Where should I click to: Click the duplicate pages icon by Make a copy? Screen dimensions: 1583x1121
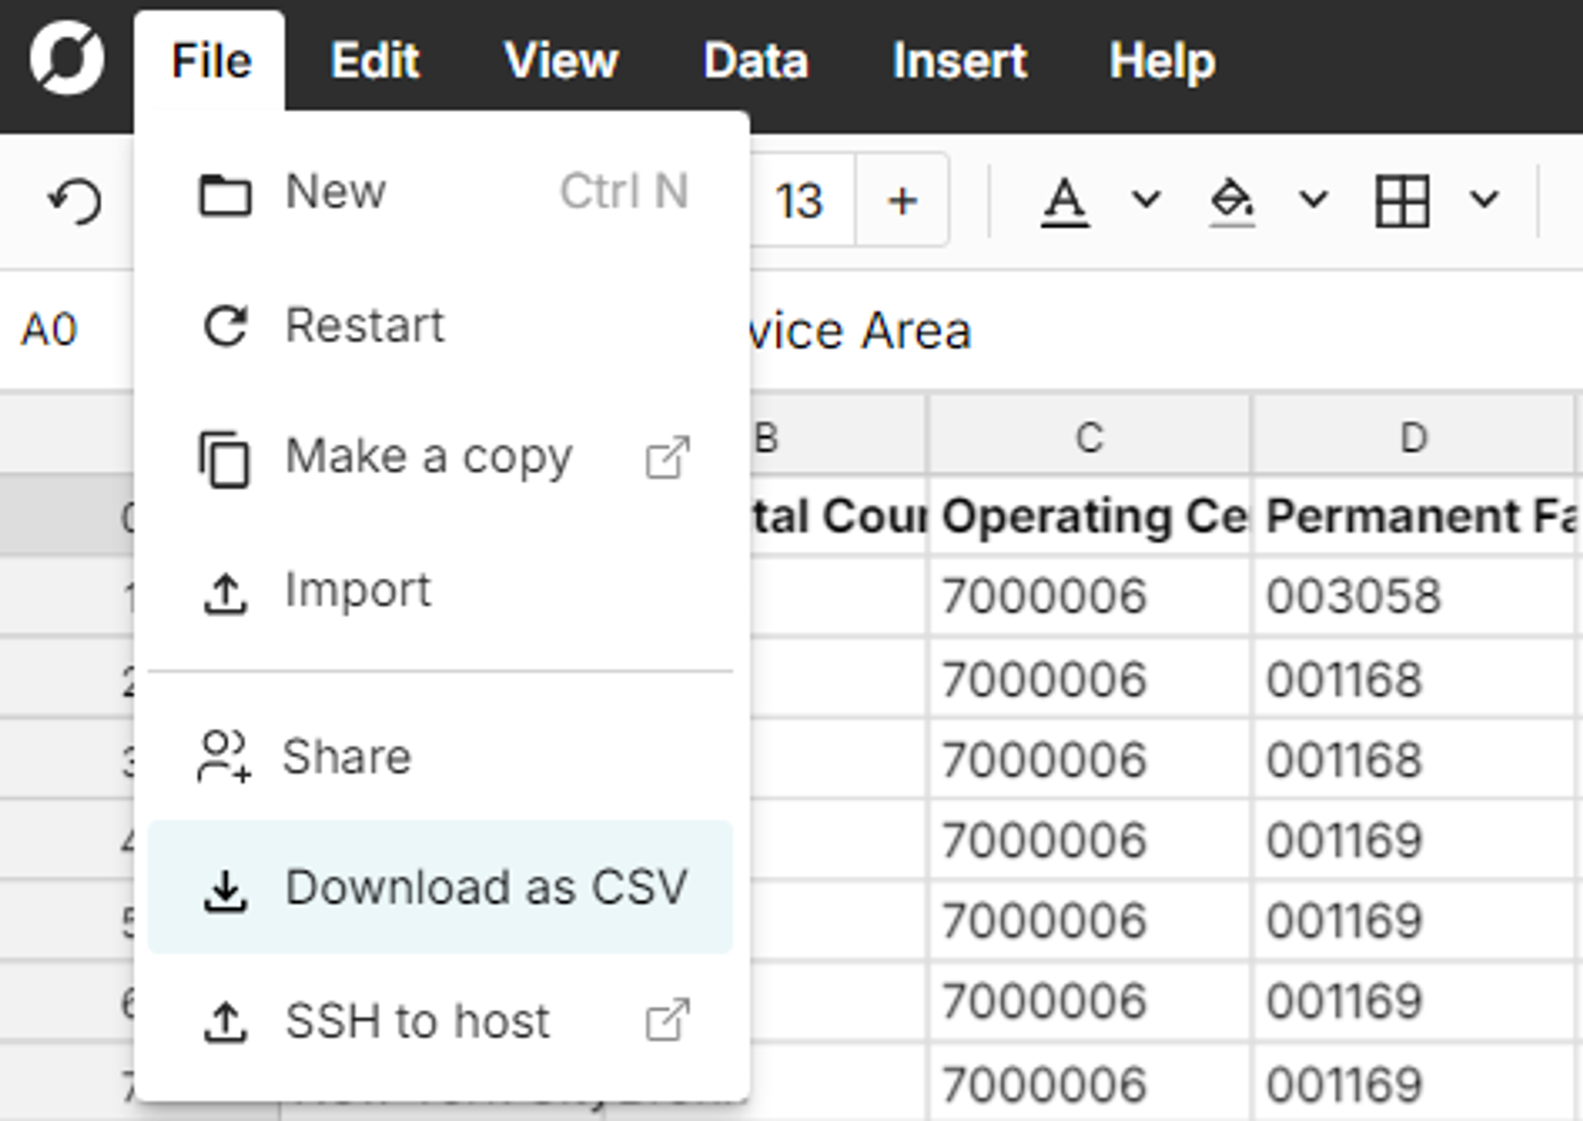coord(224,459)
